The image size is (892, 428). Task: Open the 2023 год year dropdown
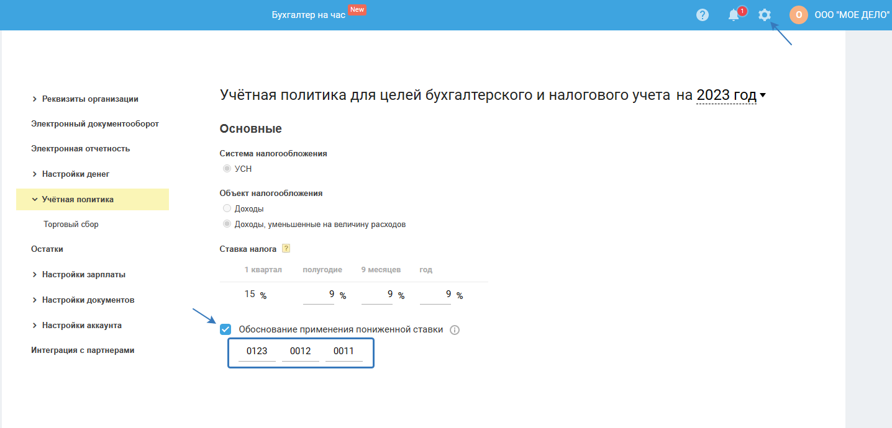tap(731, 96)
